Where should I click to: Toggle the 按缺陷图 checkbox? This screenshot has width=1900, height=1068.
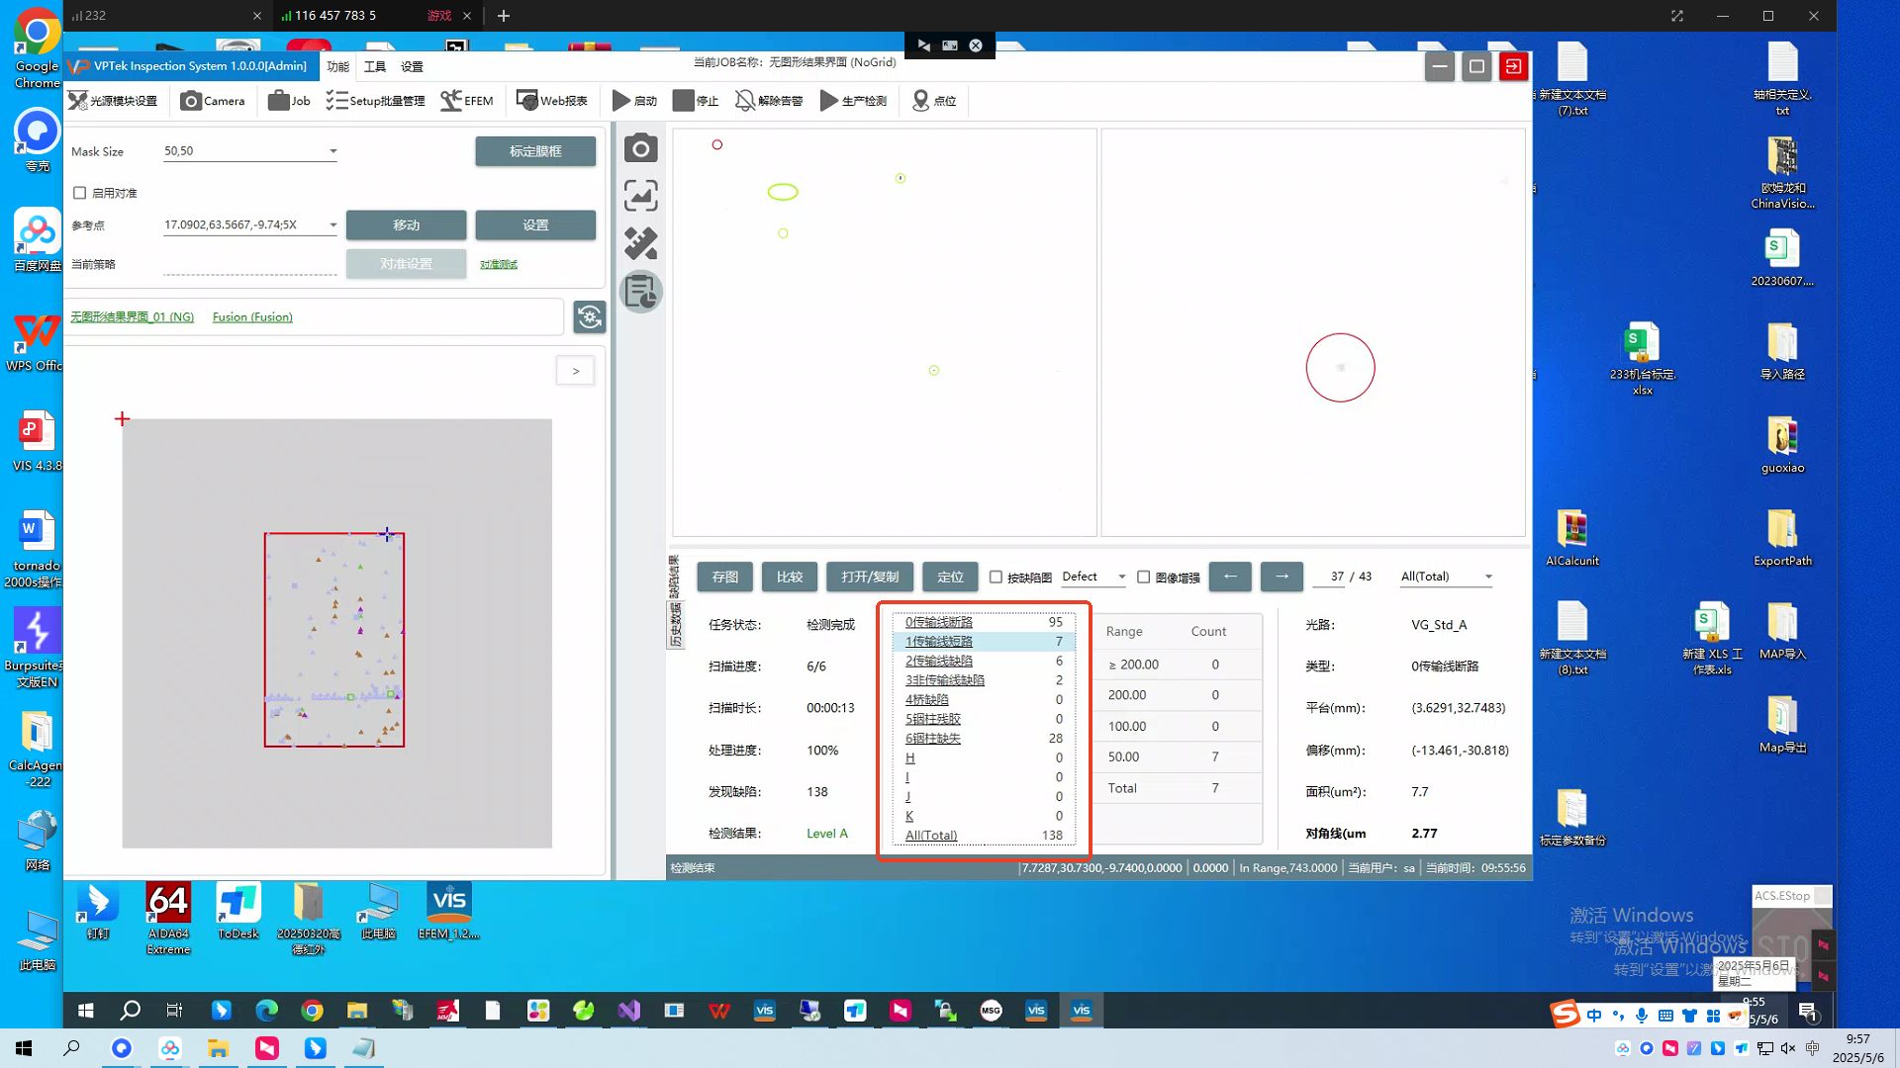click(997, 578)
